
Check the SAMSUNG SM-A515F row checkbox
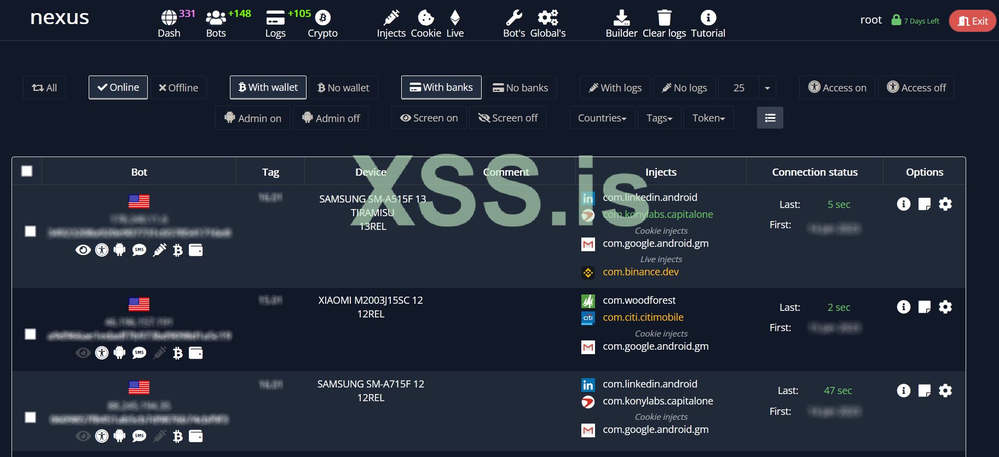31,232
